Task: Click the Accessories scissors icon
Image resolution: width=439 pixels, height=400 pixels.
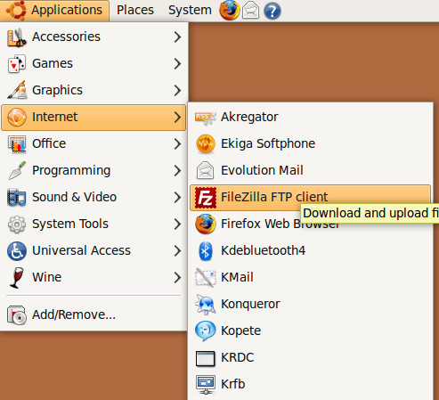Action: (x=17, y=37)
